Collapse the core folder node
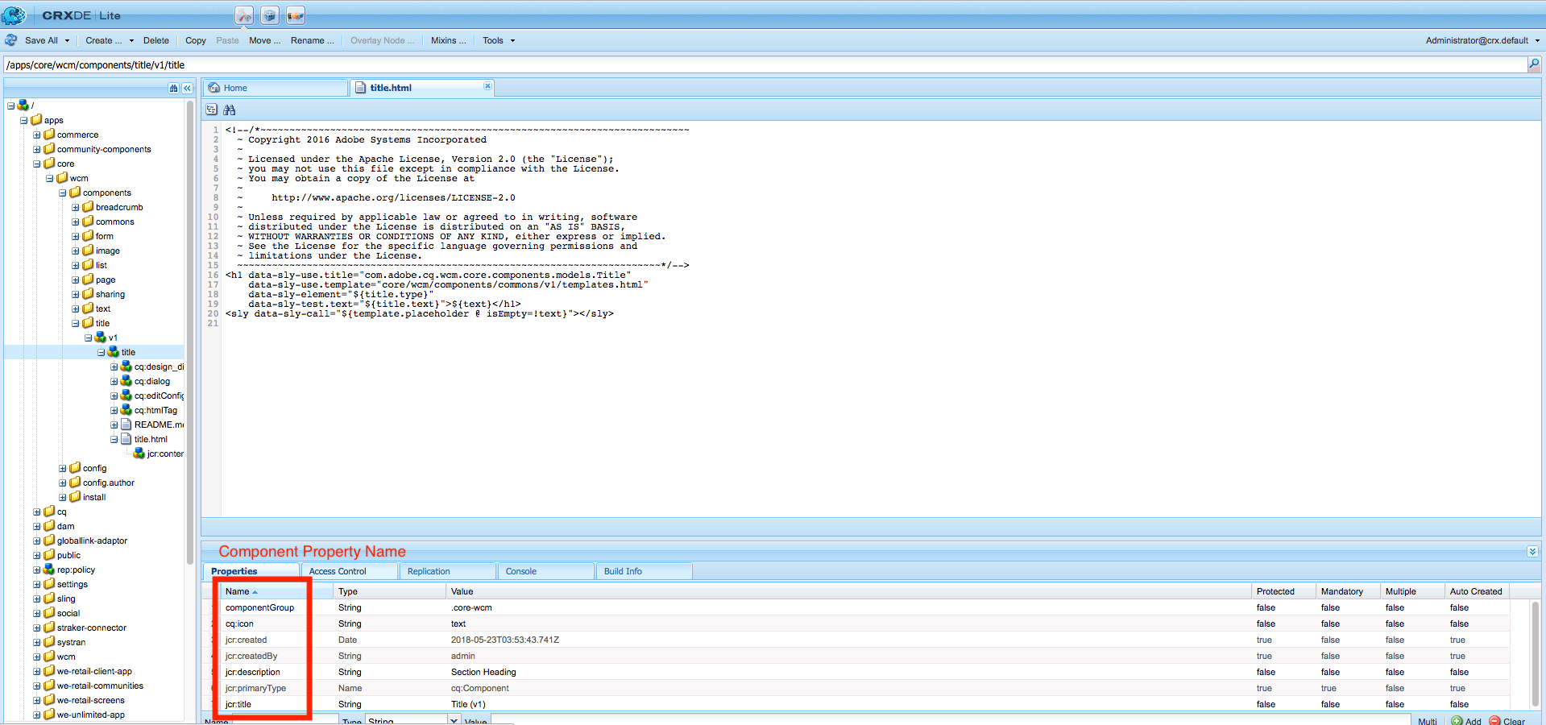Image resolution: width=1546 pixels, height=725 pixels. tap(37, 164)
